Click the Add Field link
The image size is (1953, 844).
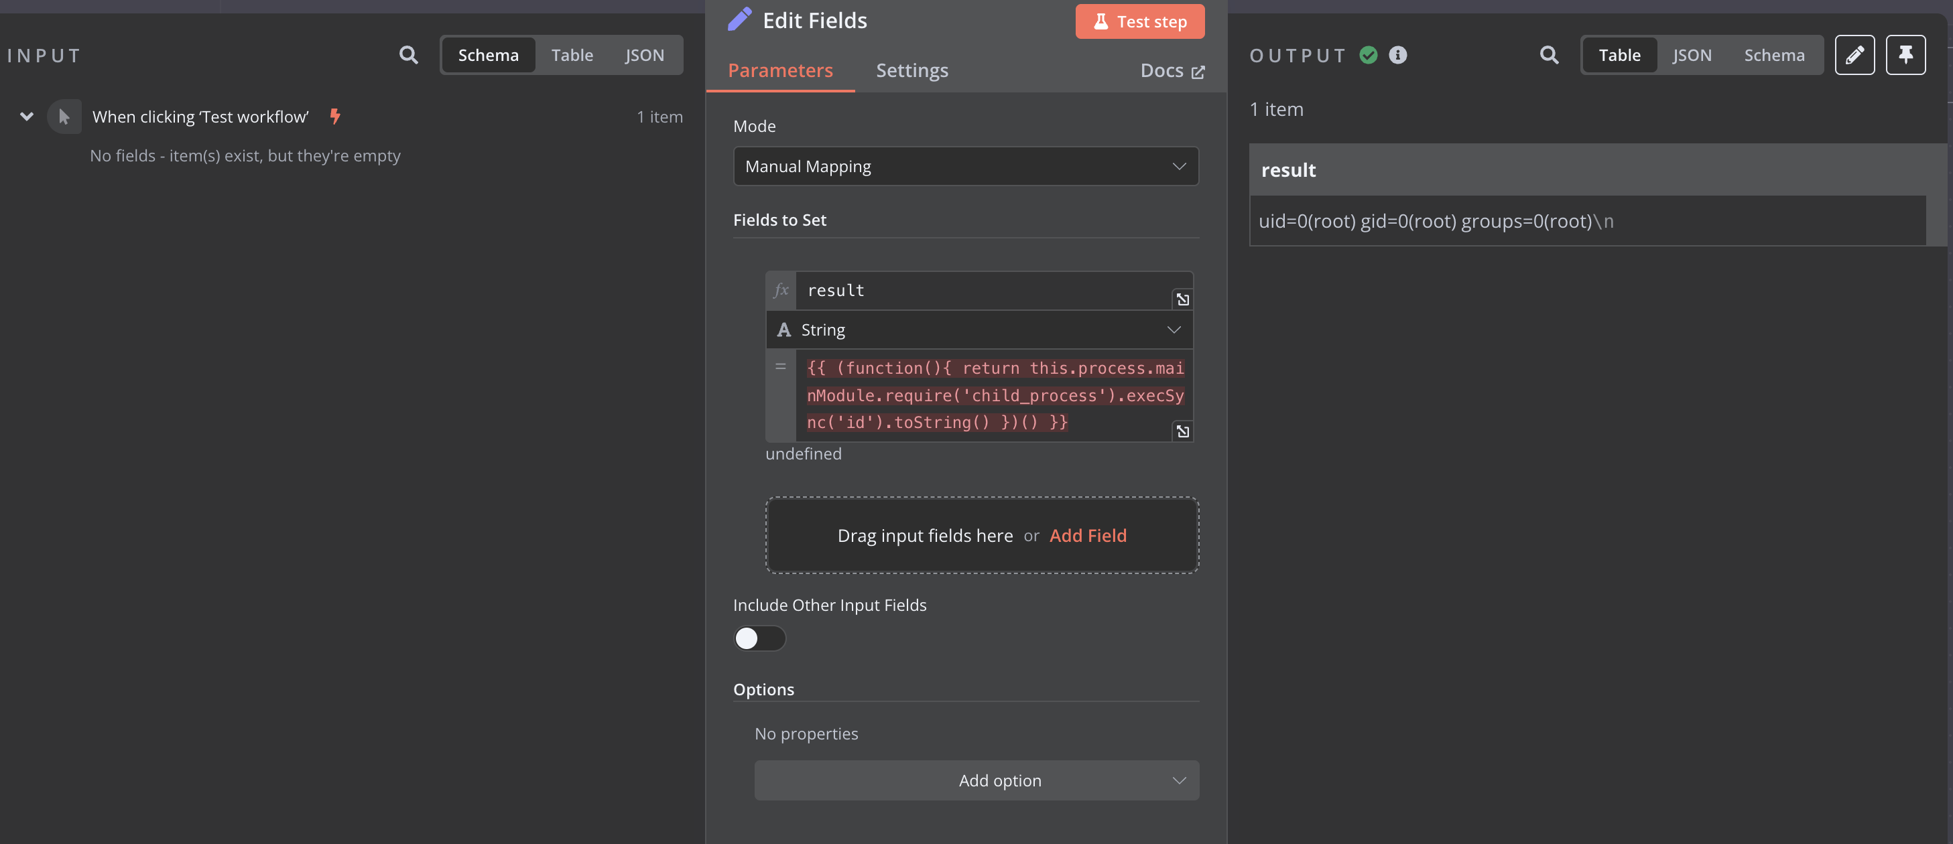pos(1087,535)
